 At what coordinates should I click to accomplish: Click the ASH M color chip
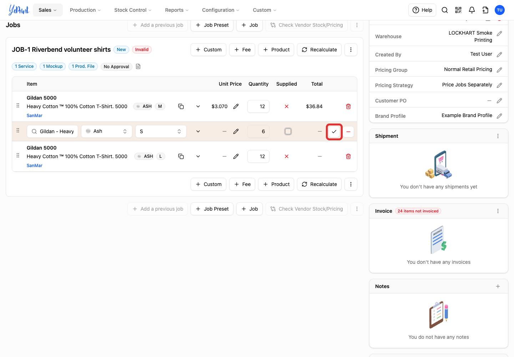(x=143, y=106)
